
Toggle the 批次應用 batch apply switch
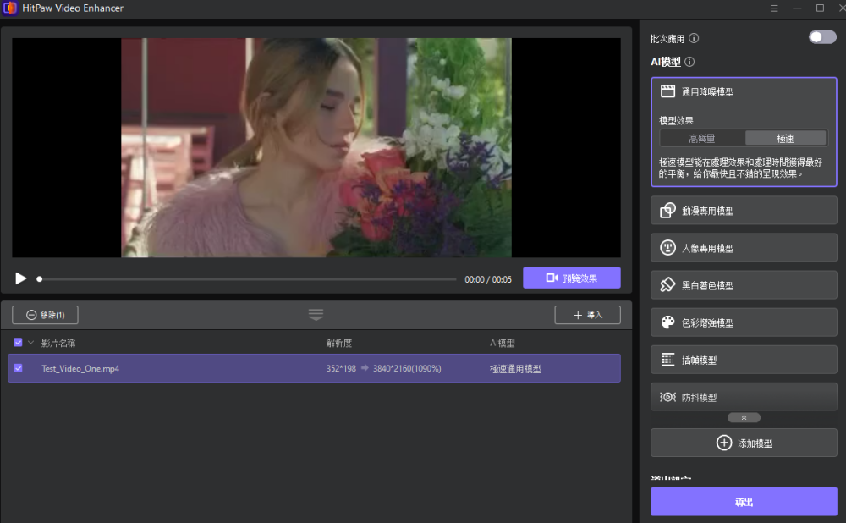coord(821,37)
